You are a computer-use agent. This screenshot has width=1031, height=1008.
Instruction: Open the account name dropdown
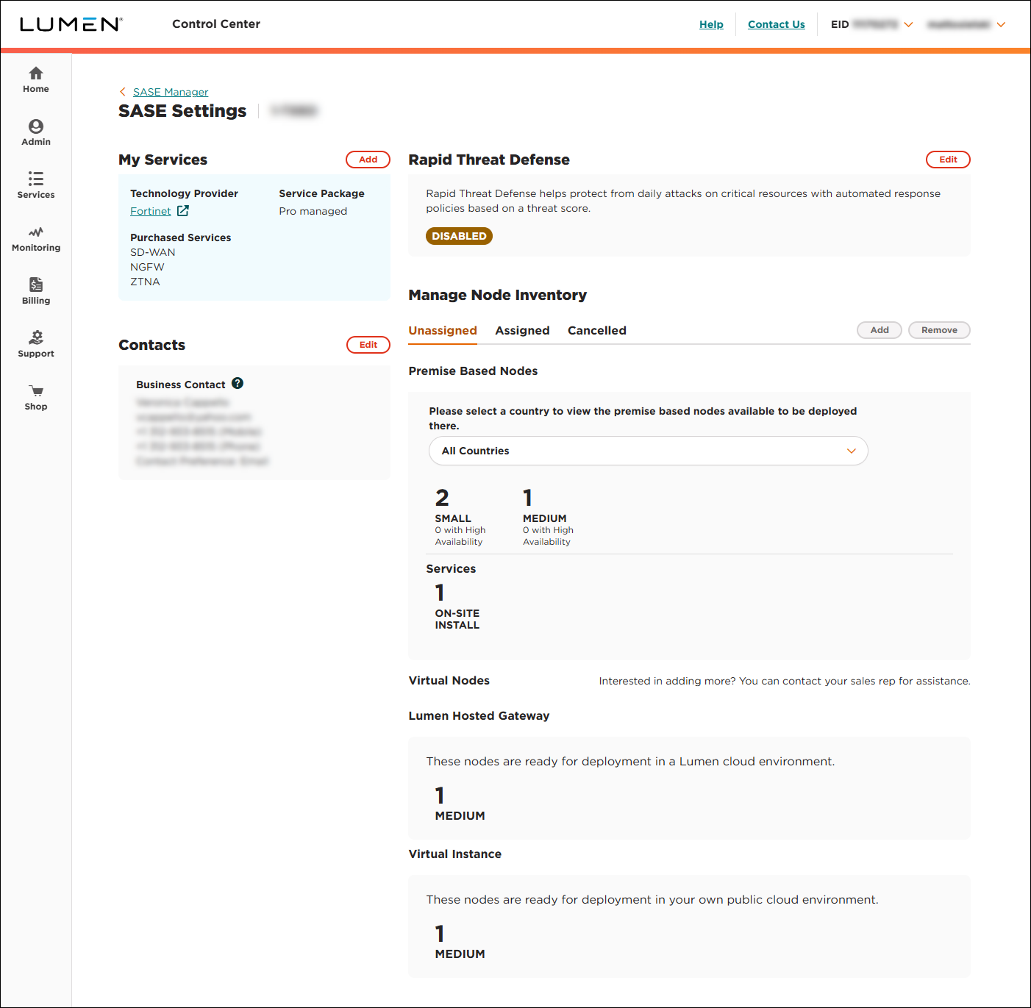tap(1002, 24)
